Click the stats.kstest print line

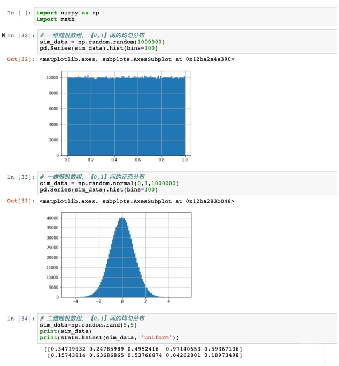pos(109,338)
